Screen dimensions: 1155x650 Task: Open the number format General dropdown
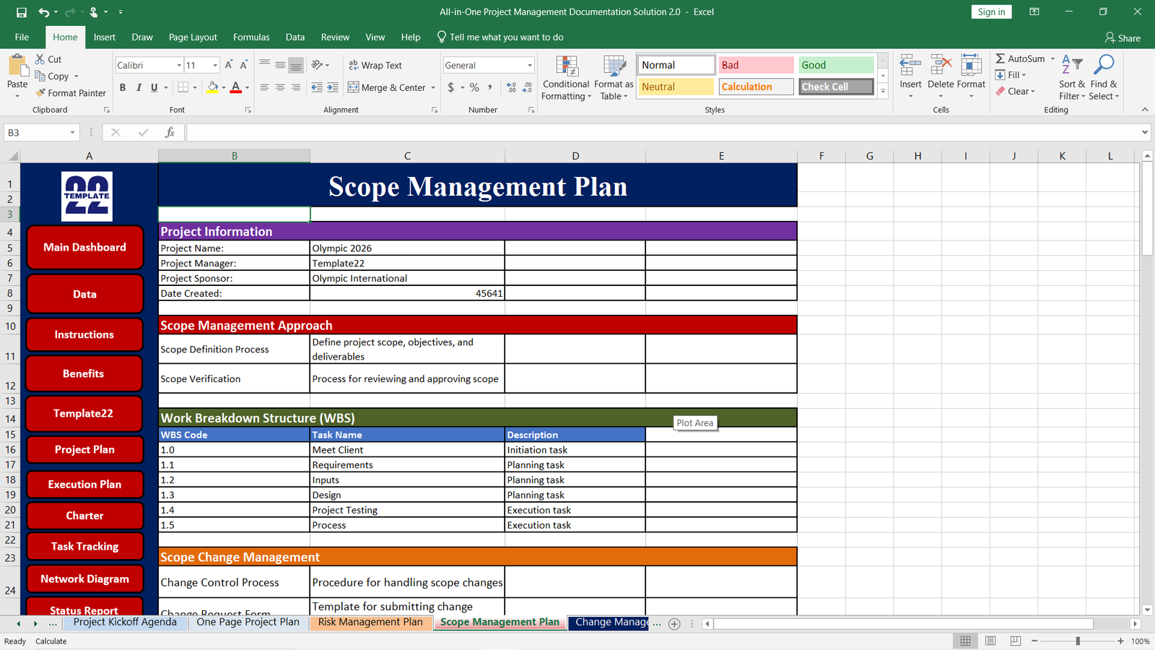[529, 65]
